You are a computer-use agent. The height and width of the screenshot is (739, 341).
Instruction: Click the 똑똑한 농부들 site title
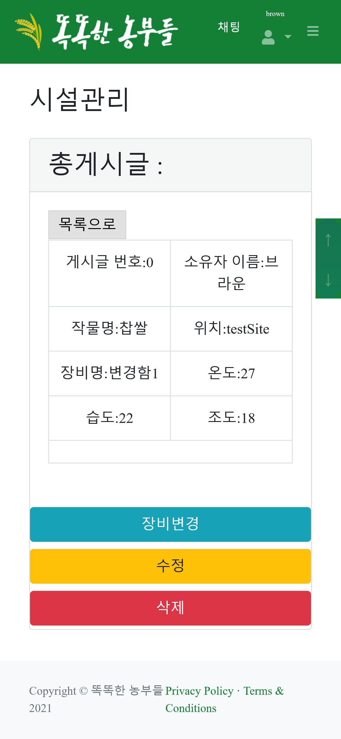click(x=115, y=32)
